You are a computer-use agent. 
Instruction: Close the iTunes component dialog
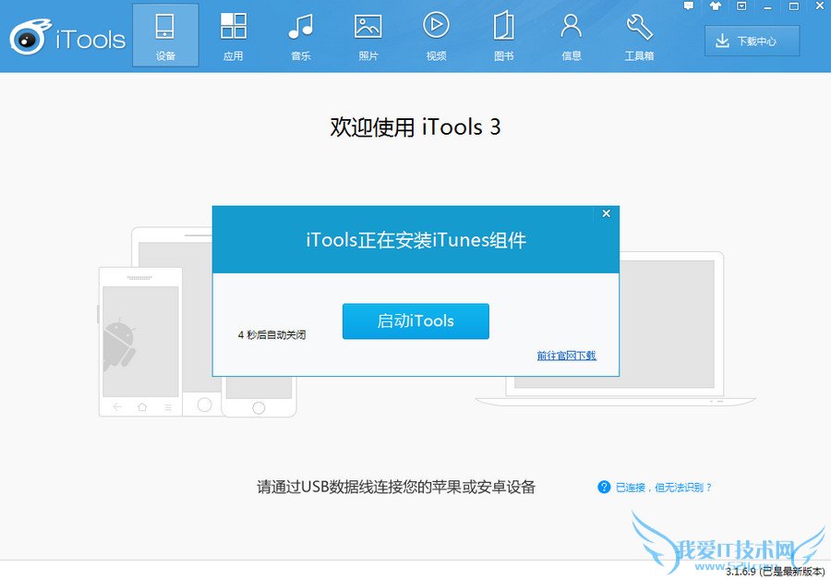(607, 213)
